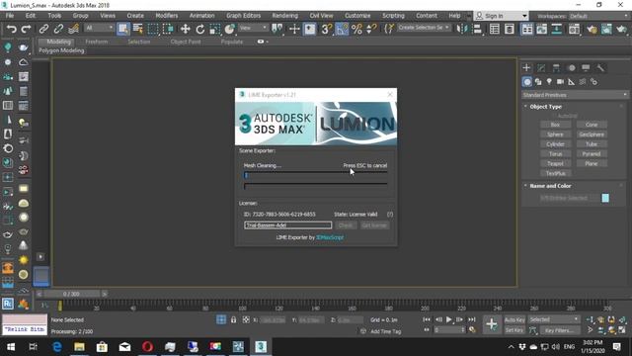Open the selection filter All dropdown
632x356 pixels.
point(99,28)
